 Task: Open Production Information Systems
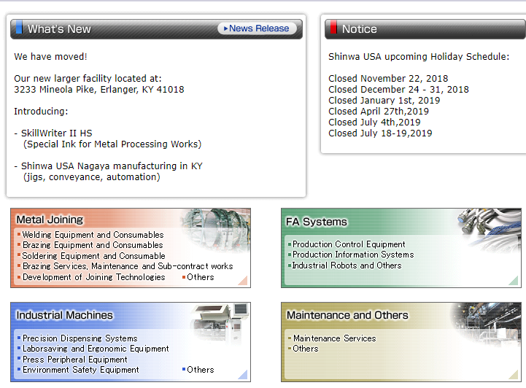[x=353, y=255]
